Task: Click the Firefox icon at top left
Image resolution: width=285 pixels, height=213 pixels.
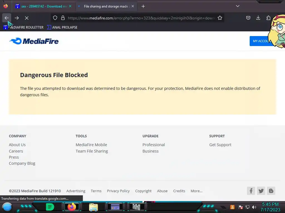Action: tap(6, 6)
